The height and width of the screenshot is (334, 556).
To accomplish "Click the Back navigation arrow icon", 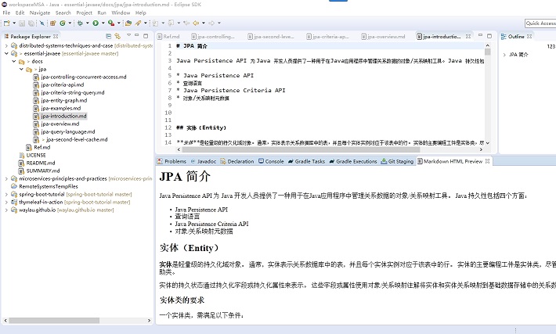I will [196, 23].
